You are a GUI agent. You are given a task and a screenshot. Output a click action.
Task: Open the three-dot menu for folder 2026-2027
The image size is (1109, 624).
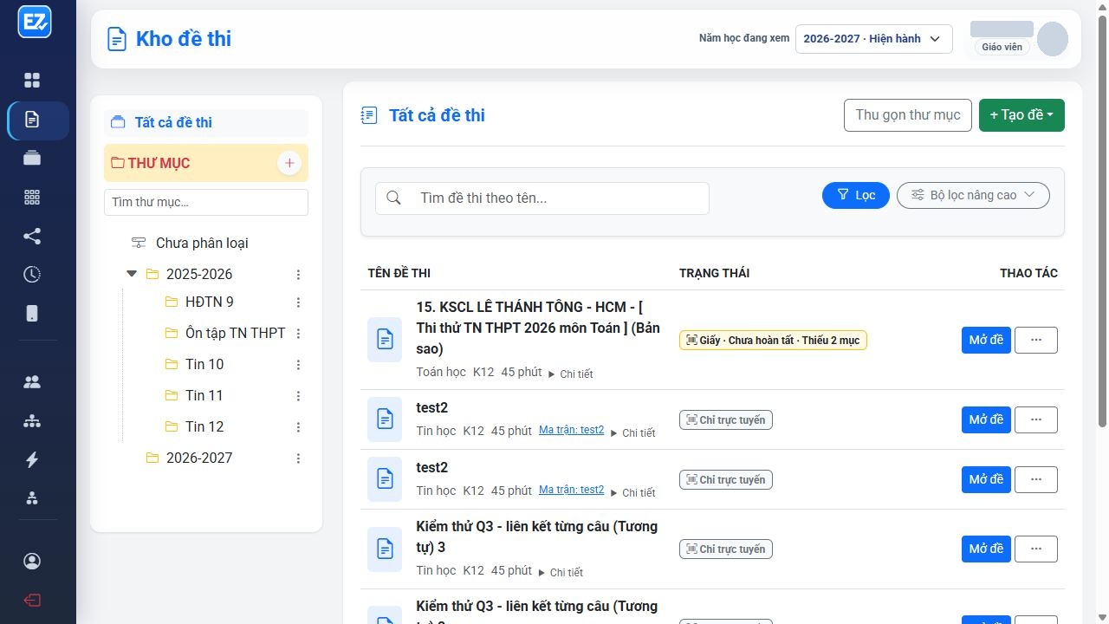pyautogui.click(x=298, y=458)
